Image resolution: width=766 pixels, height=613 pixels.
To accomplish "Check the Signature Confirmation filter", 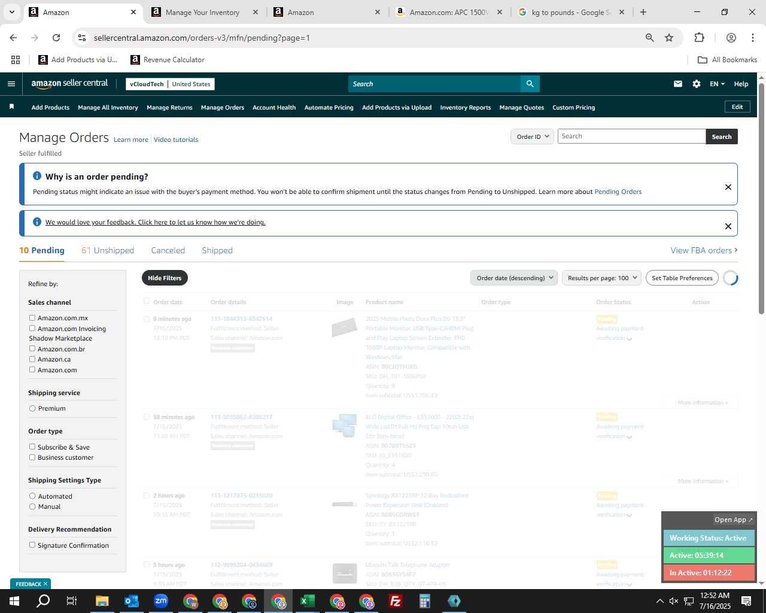I will 32,545.
